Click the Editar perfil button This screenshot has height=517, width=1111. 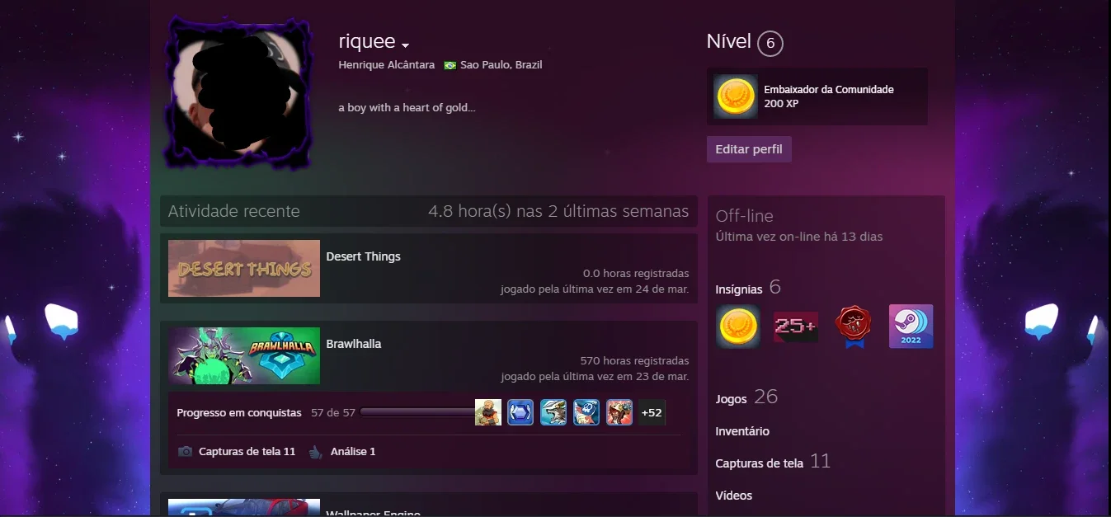tap(749, 149)
